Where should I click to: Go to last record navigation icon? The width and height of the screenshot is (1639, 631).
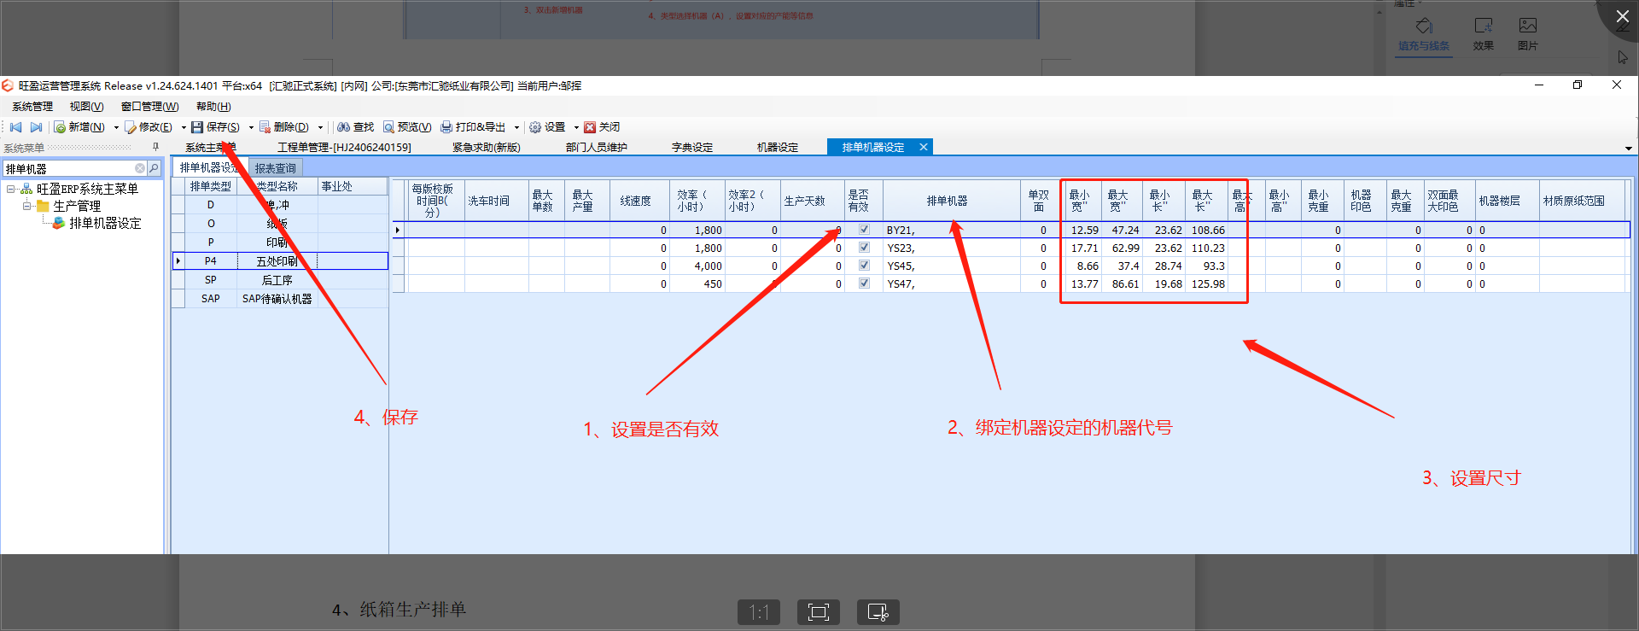[36, 127]
